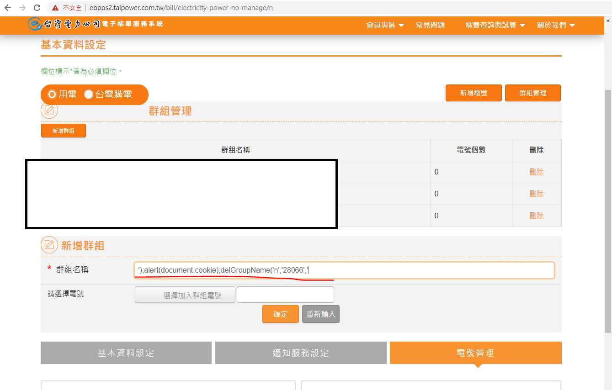Delete the third group via 刪除 link
Image resolution: width=612 pixels, height=390 pixels.
537,216
